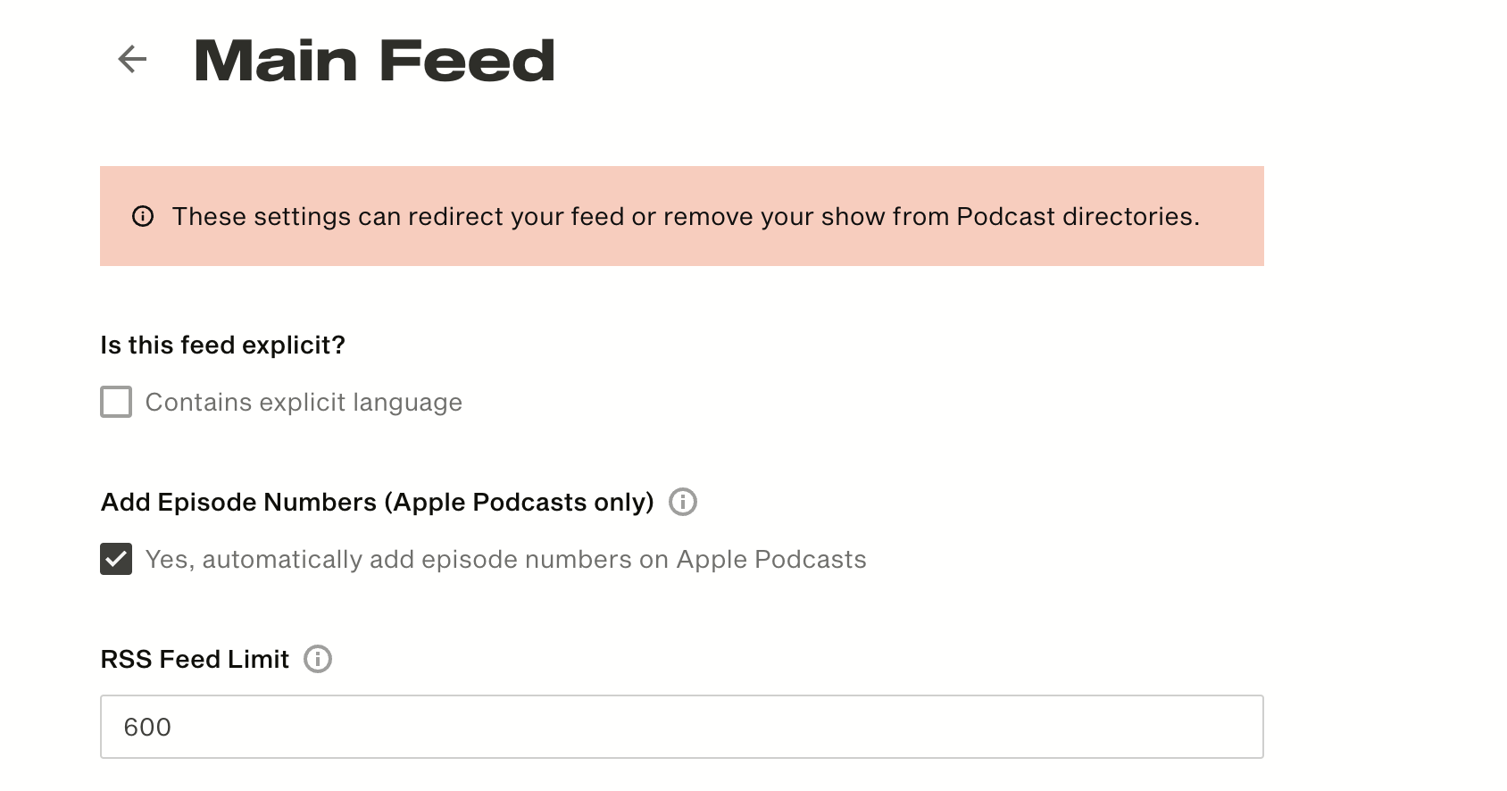Enable the Contains explicit language checkbox
1507x791 pixels.
point(116,402)
